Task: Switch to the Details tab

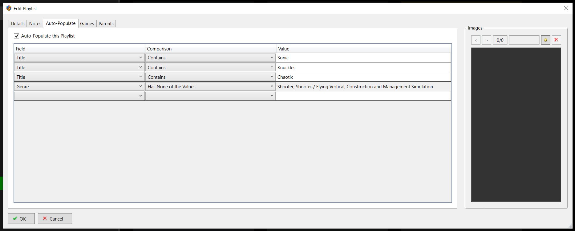Action: [18, 24]
